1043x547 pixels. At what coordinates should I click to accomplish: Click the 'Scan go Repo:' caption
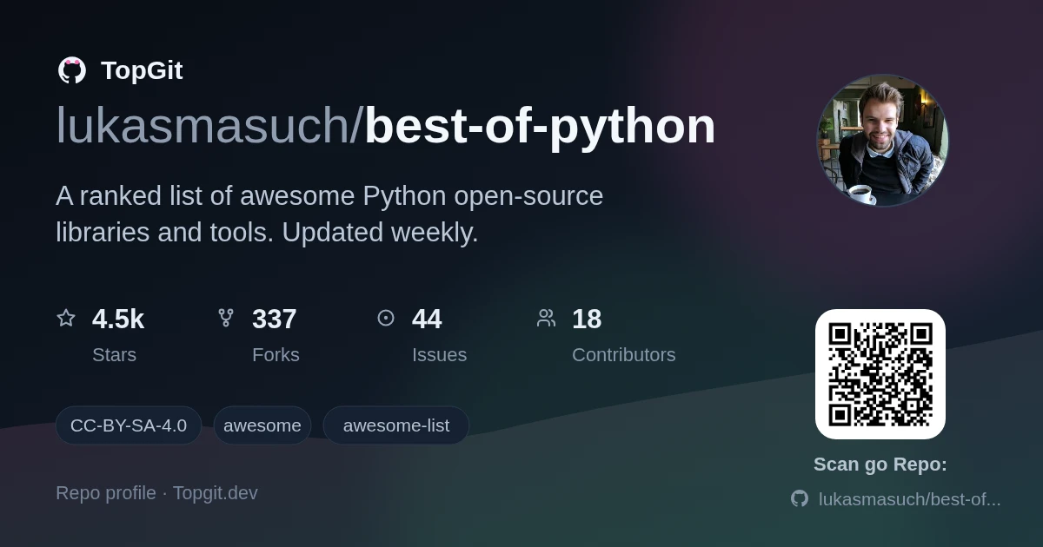point(880,465)
